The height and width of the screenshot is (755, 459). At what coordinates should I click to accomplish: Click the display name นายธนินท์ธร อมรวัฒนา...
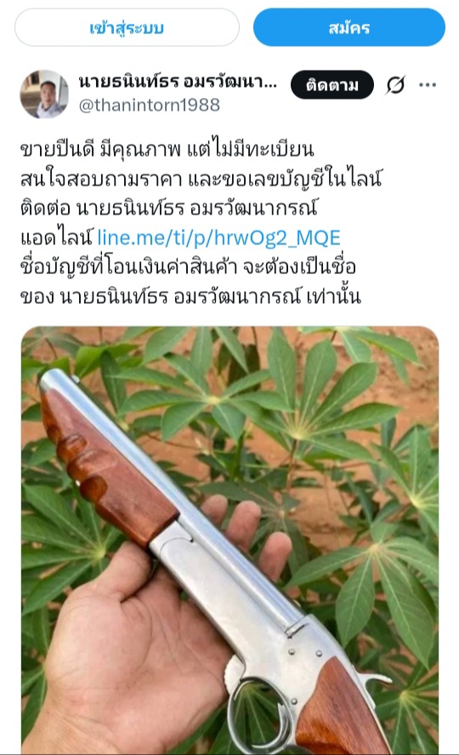tap(178, 82)
